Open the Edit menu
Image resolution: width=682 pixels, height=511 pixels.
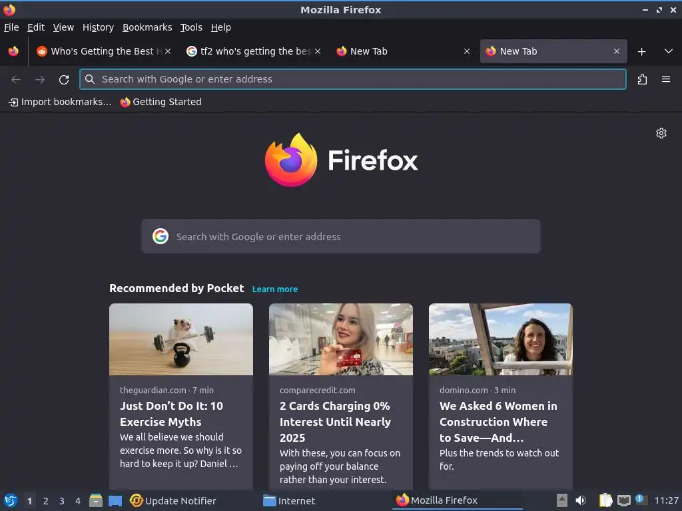tap(36, 27)
